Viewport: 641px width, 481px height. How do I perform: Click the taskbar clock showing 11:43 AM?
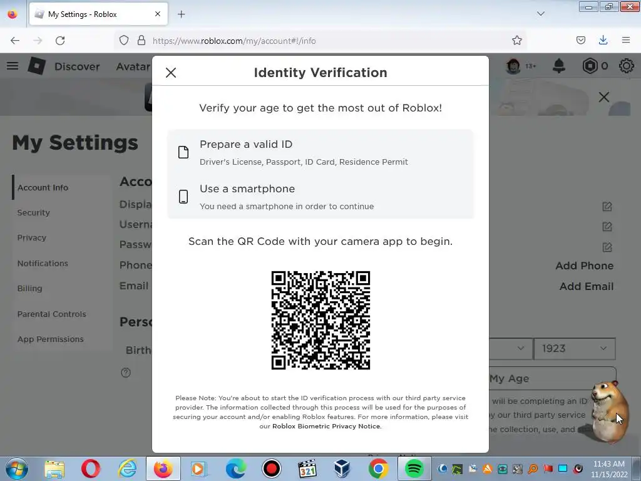click(609, 469)
